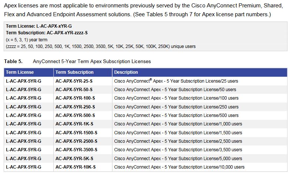
Task: Select the AC-APX-5YR-1500-S subscription cell
Action: (76, 133)
